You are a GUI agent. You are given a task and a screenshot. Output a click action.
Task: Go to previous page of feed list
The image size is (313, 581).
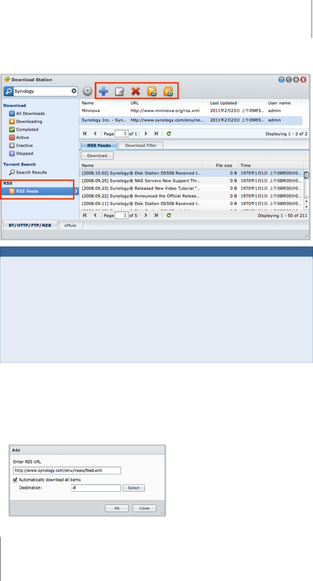point(95,134)
